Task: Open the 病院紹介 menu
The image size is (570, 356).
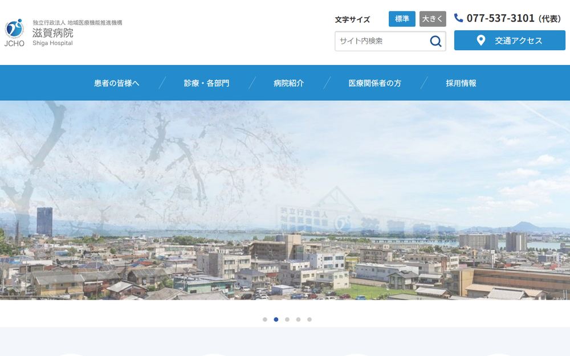Action: pyautogui.click(x=288, y=83)
